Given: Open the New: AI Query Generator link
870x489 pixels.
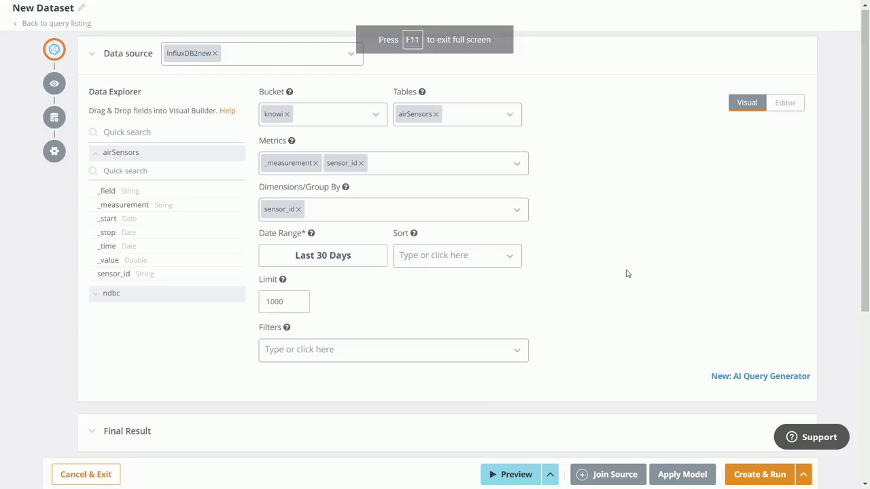Looking at the screenshot, I should coord(761,376).
